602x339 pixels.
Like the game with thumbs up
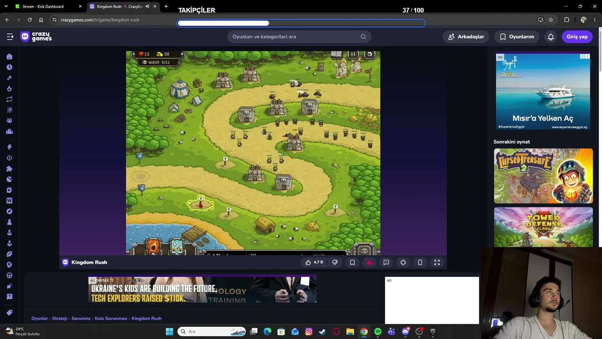pyautogui.click(x=314, y=262)
